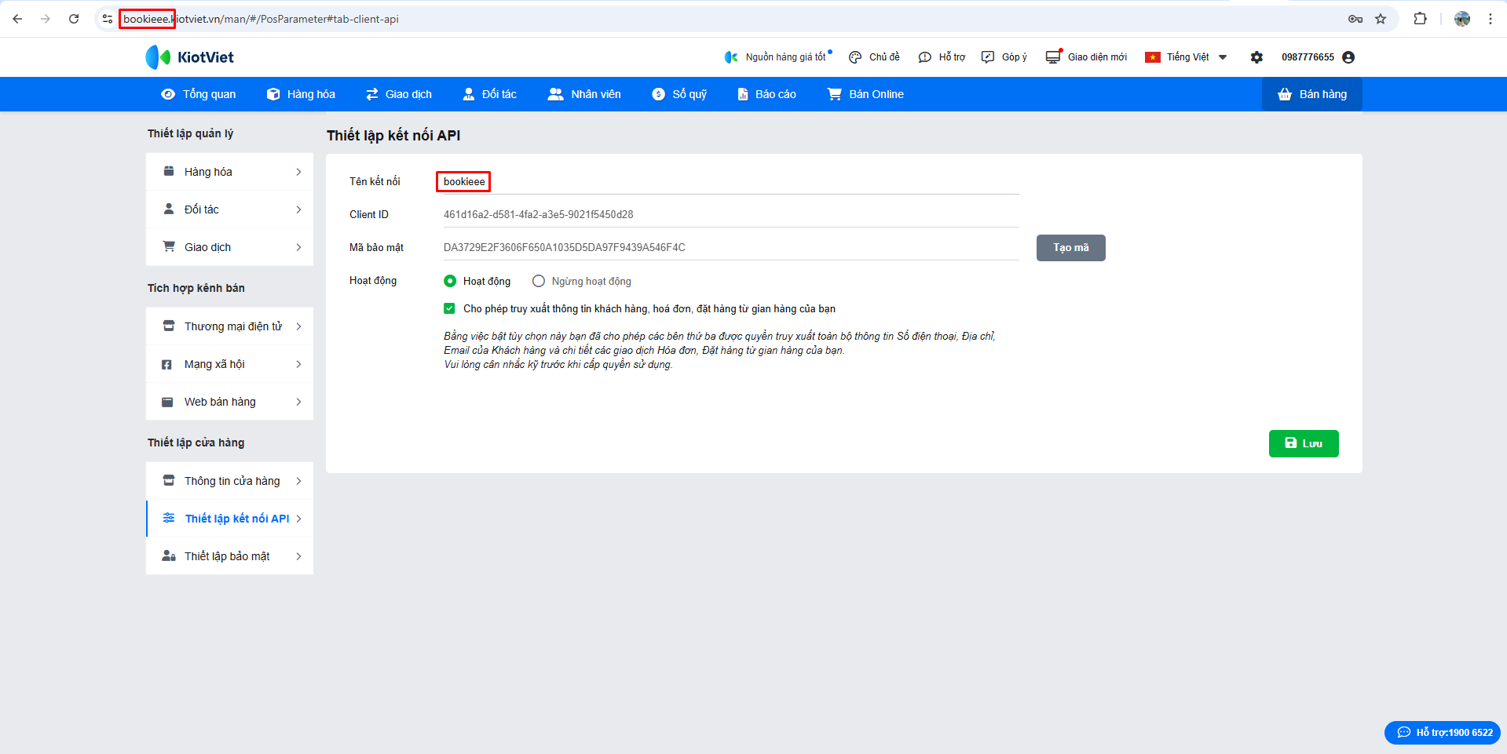Click Giao diện mới monitor icon
Image resolution: width=1507 pixels, height=754 pixels.
(x=1053, y=57)
